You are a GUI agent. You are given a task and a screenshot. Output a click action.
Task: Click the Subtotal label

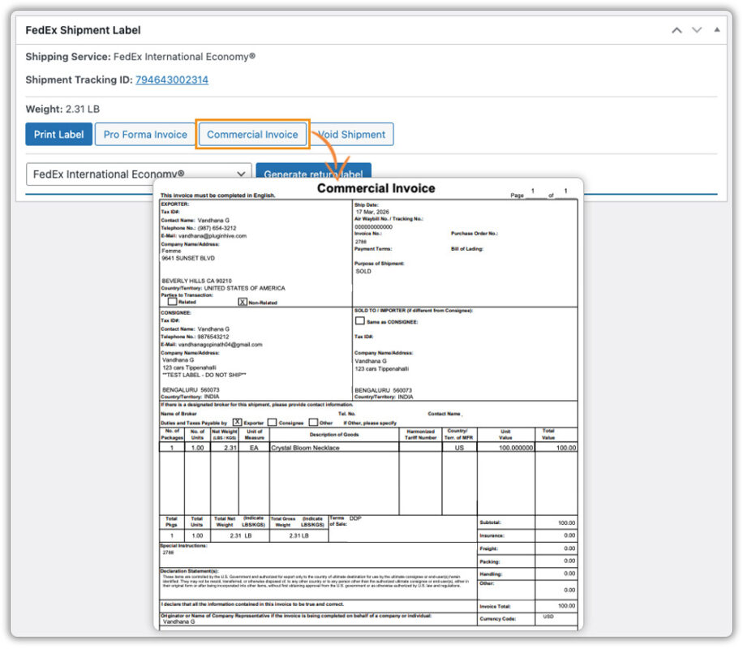point(490,522)
